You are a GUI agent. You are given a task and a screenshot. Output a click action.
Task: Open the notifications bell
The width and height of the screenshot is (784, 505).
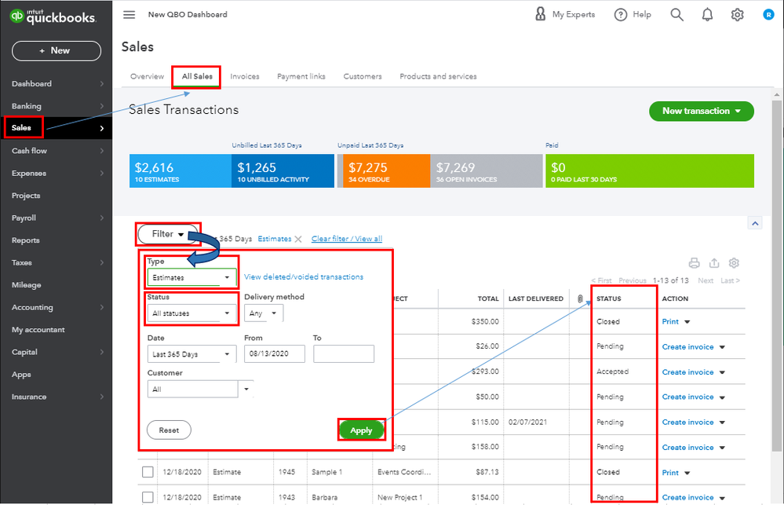tap(707, 14)
